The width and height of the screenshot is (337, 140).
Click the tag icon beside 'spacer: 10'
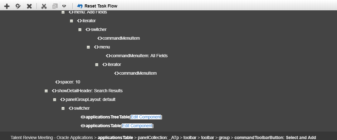57,82
